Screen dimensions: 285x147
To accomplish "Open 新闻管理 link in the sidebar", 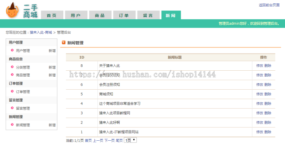I will [x=23, y=125].
